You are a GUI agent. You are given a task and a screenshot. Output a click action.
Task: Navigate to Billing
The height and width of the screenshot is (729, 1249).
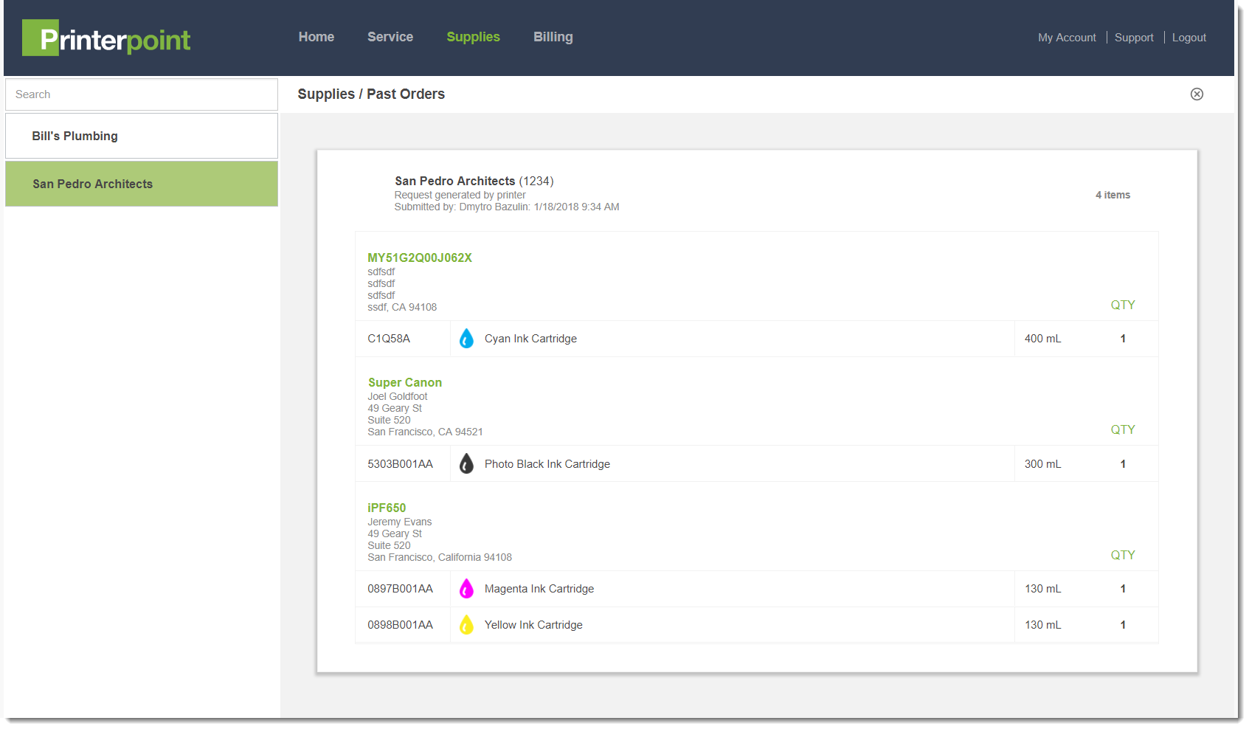(x=553, y=37)
